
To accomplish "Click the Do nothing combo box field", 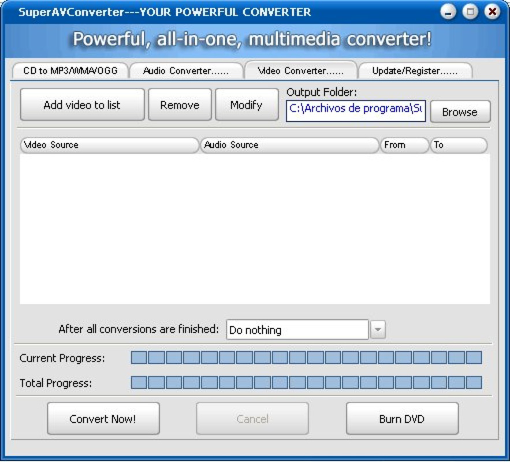I will pos(297,329).
